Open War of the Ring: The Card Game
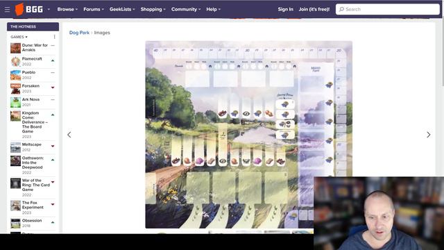444x250 pixels. (35, 185)
